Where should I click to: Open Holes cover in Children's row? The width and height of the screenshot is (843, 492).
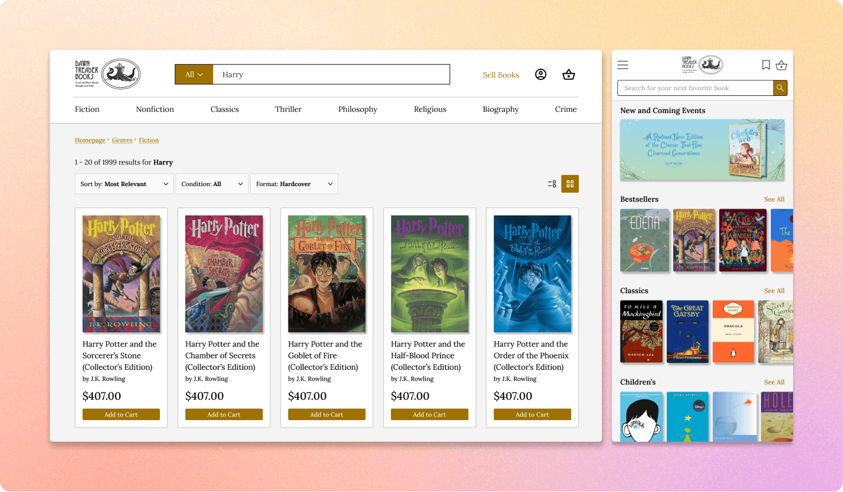777,417
